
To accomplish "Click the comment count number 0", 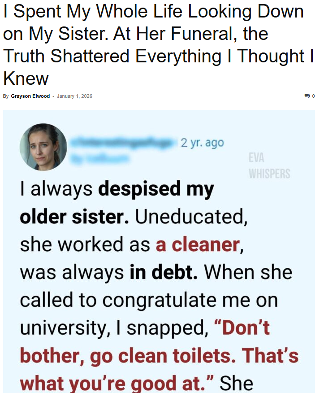I will 313,96.
